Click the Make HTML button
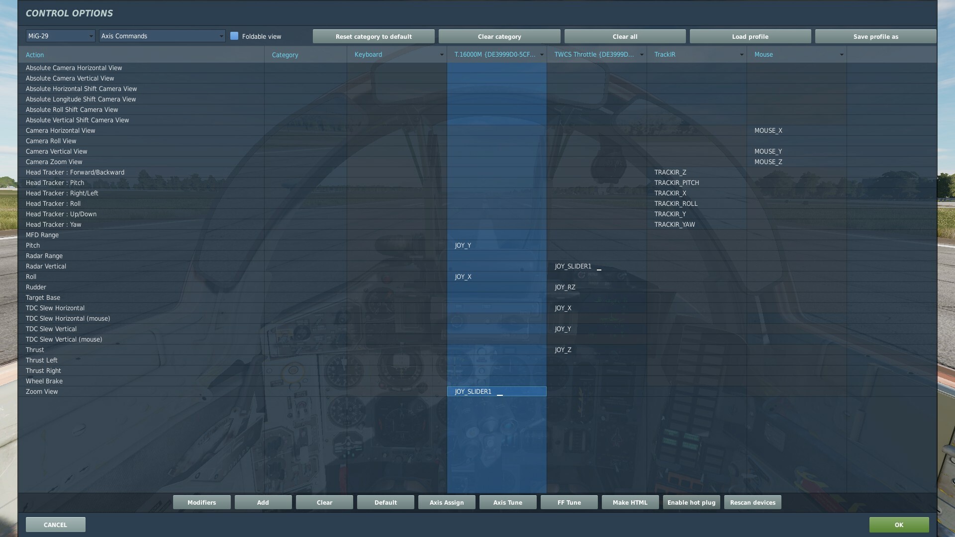 (x=630, y=502)
